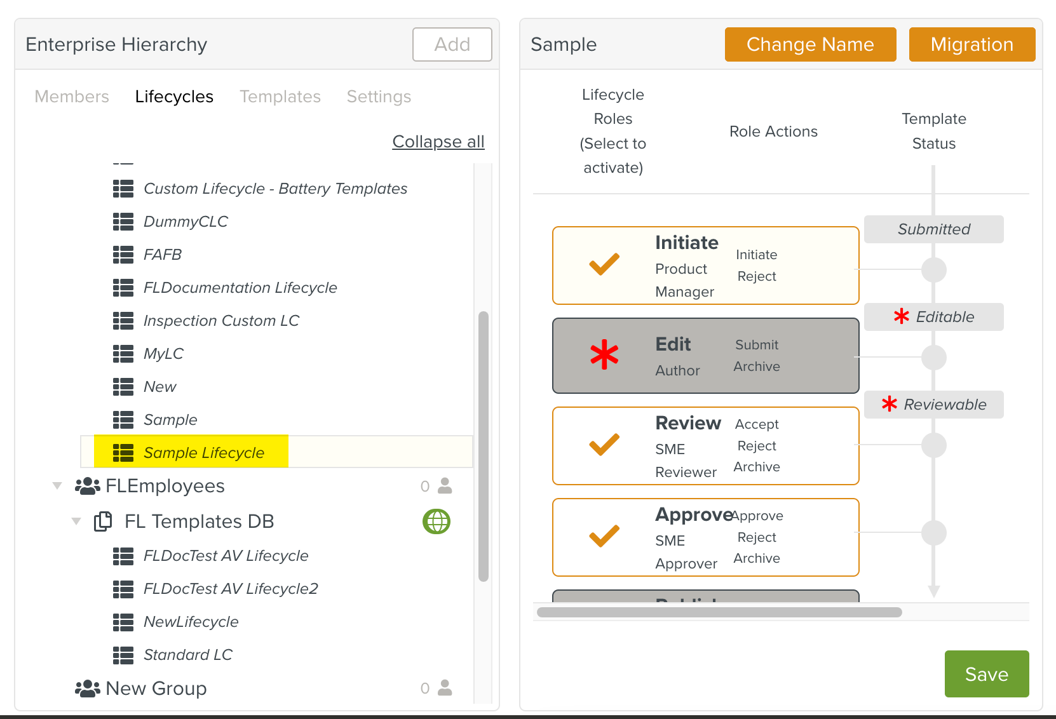
Task: Click the Collapse all link
Action: [x=438, y=142]
